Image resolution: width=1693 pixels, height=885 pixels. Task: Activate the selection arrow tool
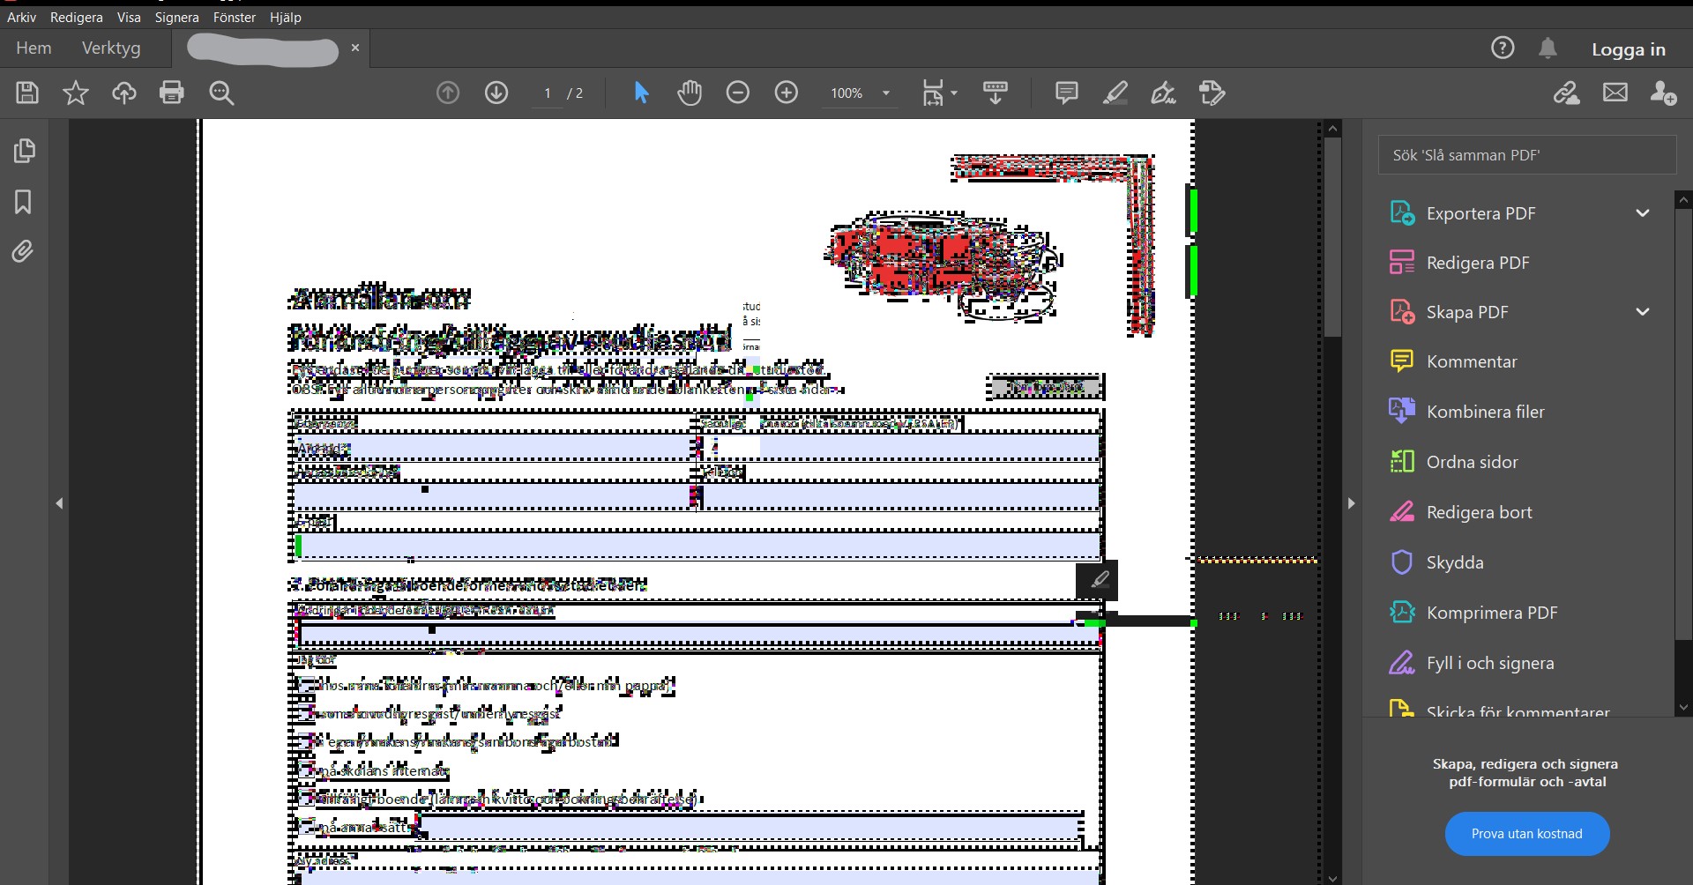641,93
